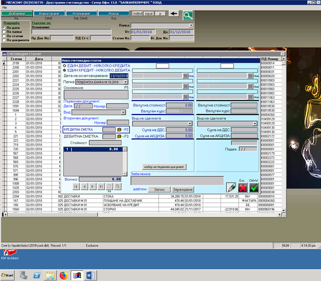Click the pencil edit icon in dialog
This screenshot has height=282, width=321.
[x=231, y=188]
